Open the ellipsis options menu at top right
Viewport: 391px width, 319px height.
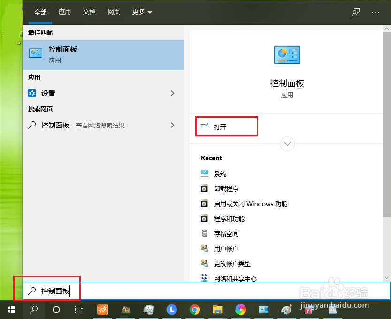point(376,12)
